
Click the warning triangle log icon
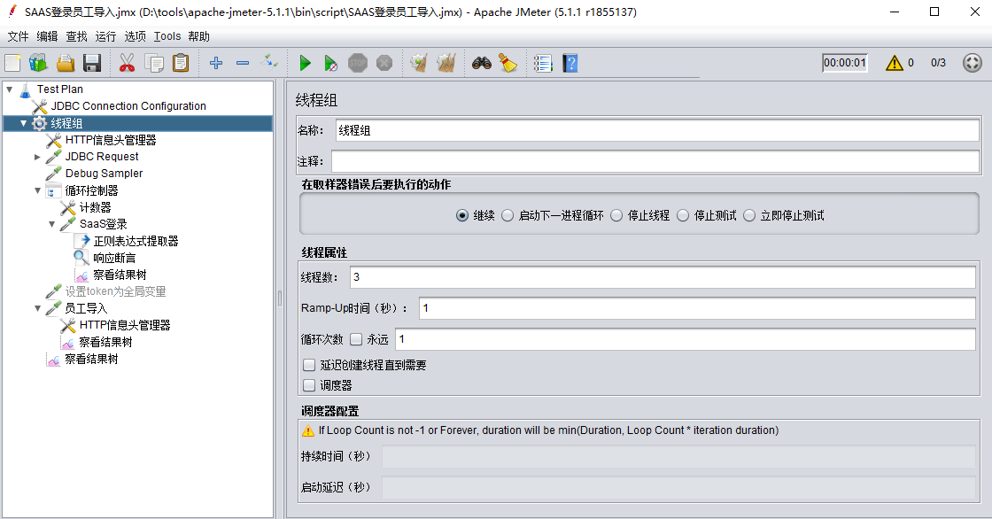click(894, 63)
